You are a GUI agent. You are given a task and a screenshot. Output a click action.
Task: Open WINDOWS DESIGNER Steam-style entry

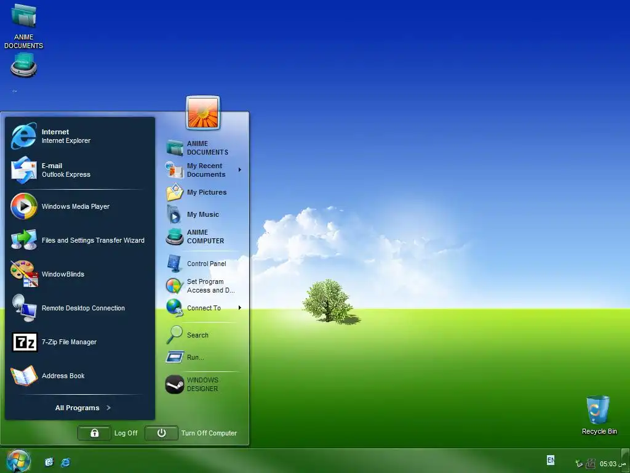coord(204,384)
